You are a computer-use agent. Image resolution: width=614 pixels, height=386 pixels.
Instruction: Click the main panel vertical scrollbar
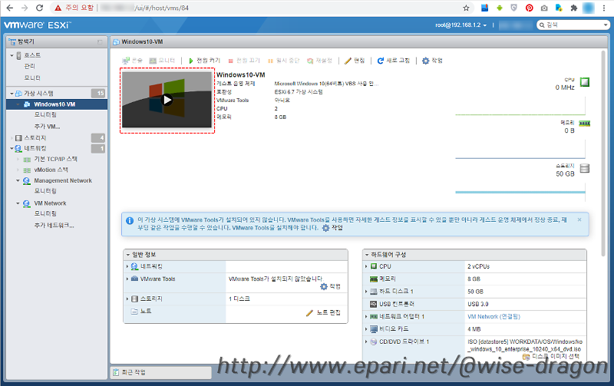pos(603,153)
